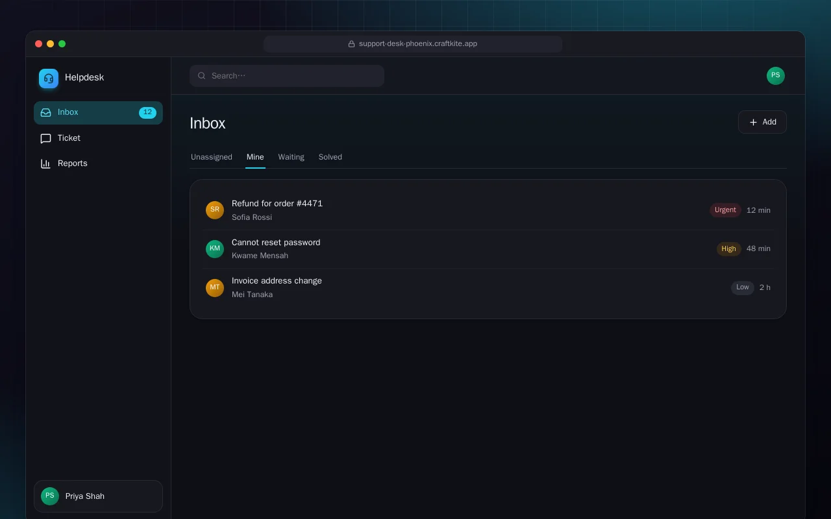Click the High priority badge
This screenshot has height=519, width=831.
tap(729, 249)
